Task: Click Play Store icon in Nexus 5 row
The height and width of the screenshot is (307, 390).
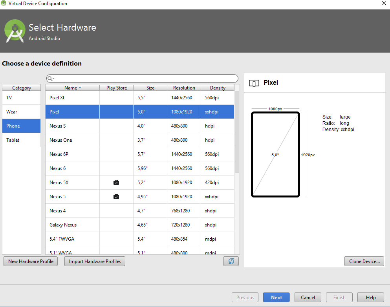Action: [x=116, y=197]
